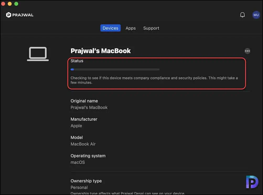Switch to the Apps tab
Image resolution: width=263 pixels, height=195 pixels.
point(131,28)
